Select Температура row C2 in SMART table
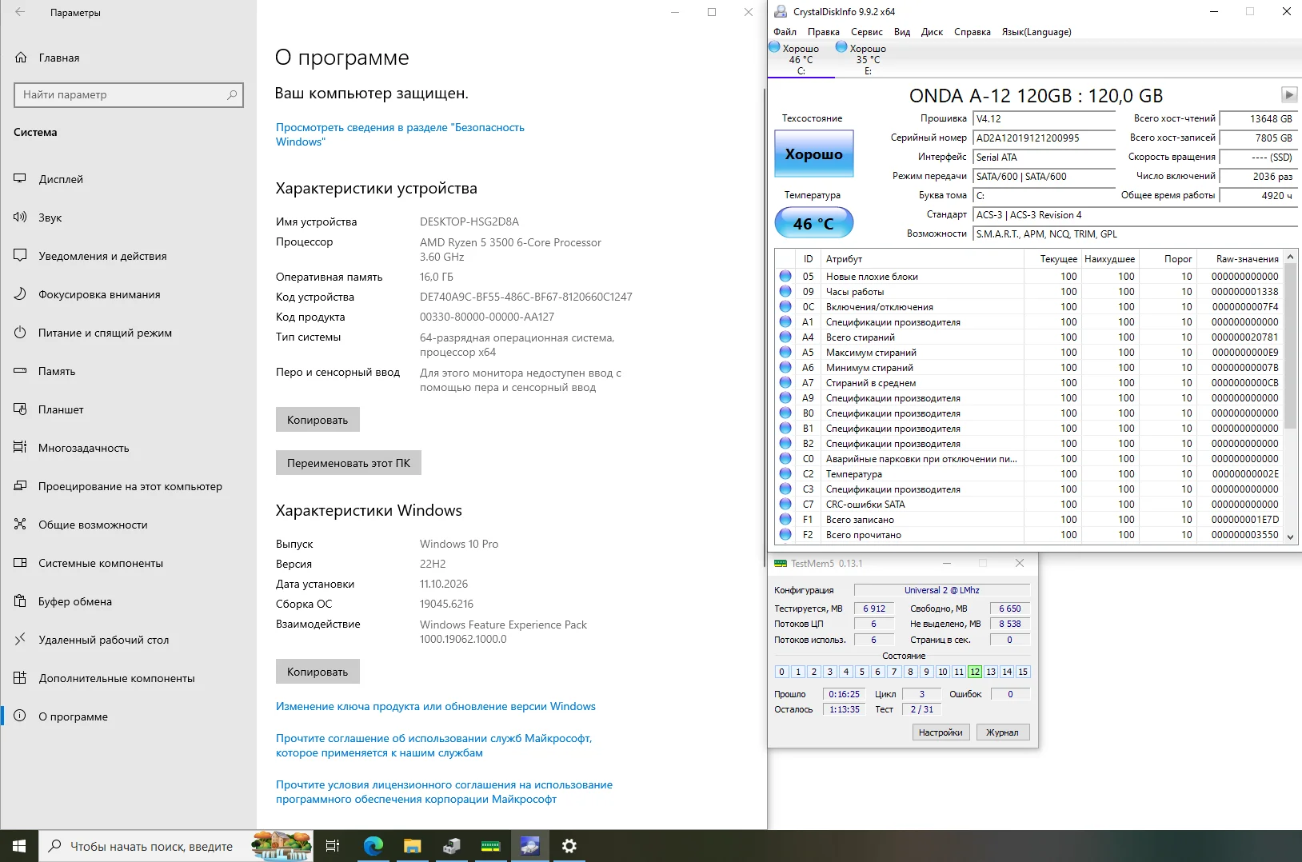 coord(1029,474)
